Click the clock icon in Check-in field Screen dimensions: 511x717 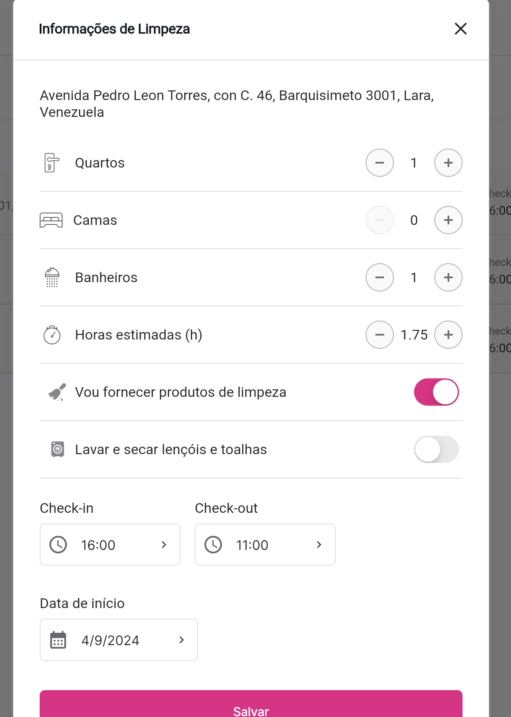[58, 545]
